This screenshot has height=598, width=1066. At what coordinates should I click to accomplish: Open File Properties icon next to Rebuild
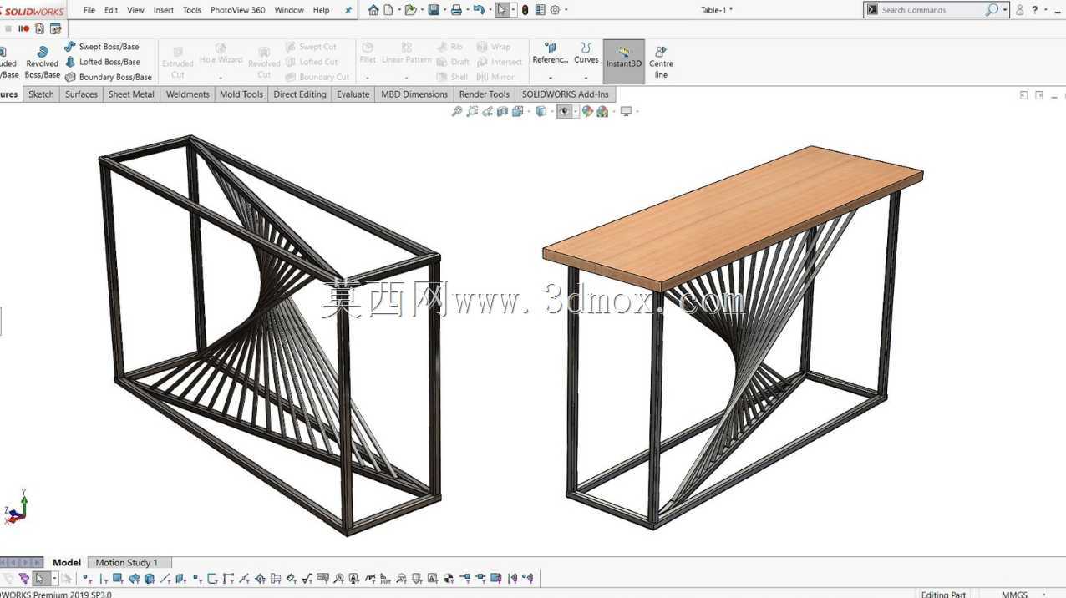541,10
